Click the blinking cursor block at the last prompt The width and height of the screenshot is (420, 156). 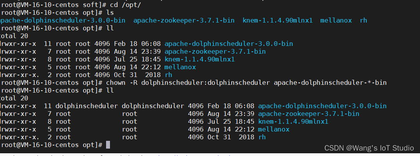(x=108, y=145)
